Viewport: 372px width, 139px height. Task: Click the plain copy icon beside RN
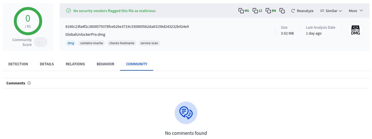[x=282, y=11]
